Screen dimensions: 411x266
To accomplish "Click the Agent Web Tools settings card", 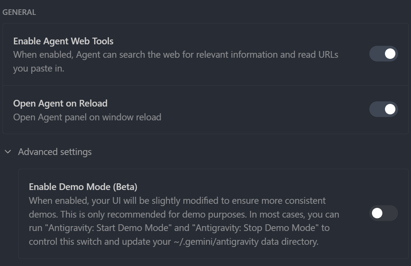I will click(x=205, y=54).
